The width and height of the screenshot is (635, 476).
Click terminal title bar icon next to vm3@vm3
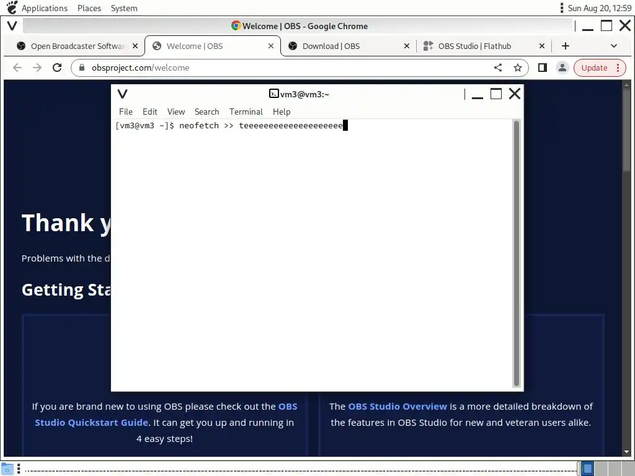point(273,94)
